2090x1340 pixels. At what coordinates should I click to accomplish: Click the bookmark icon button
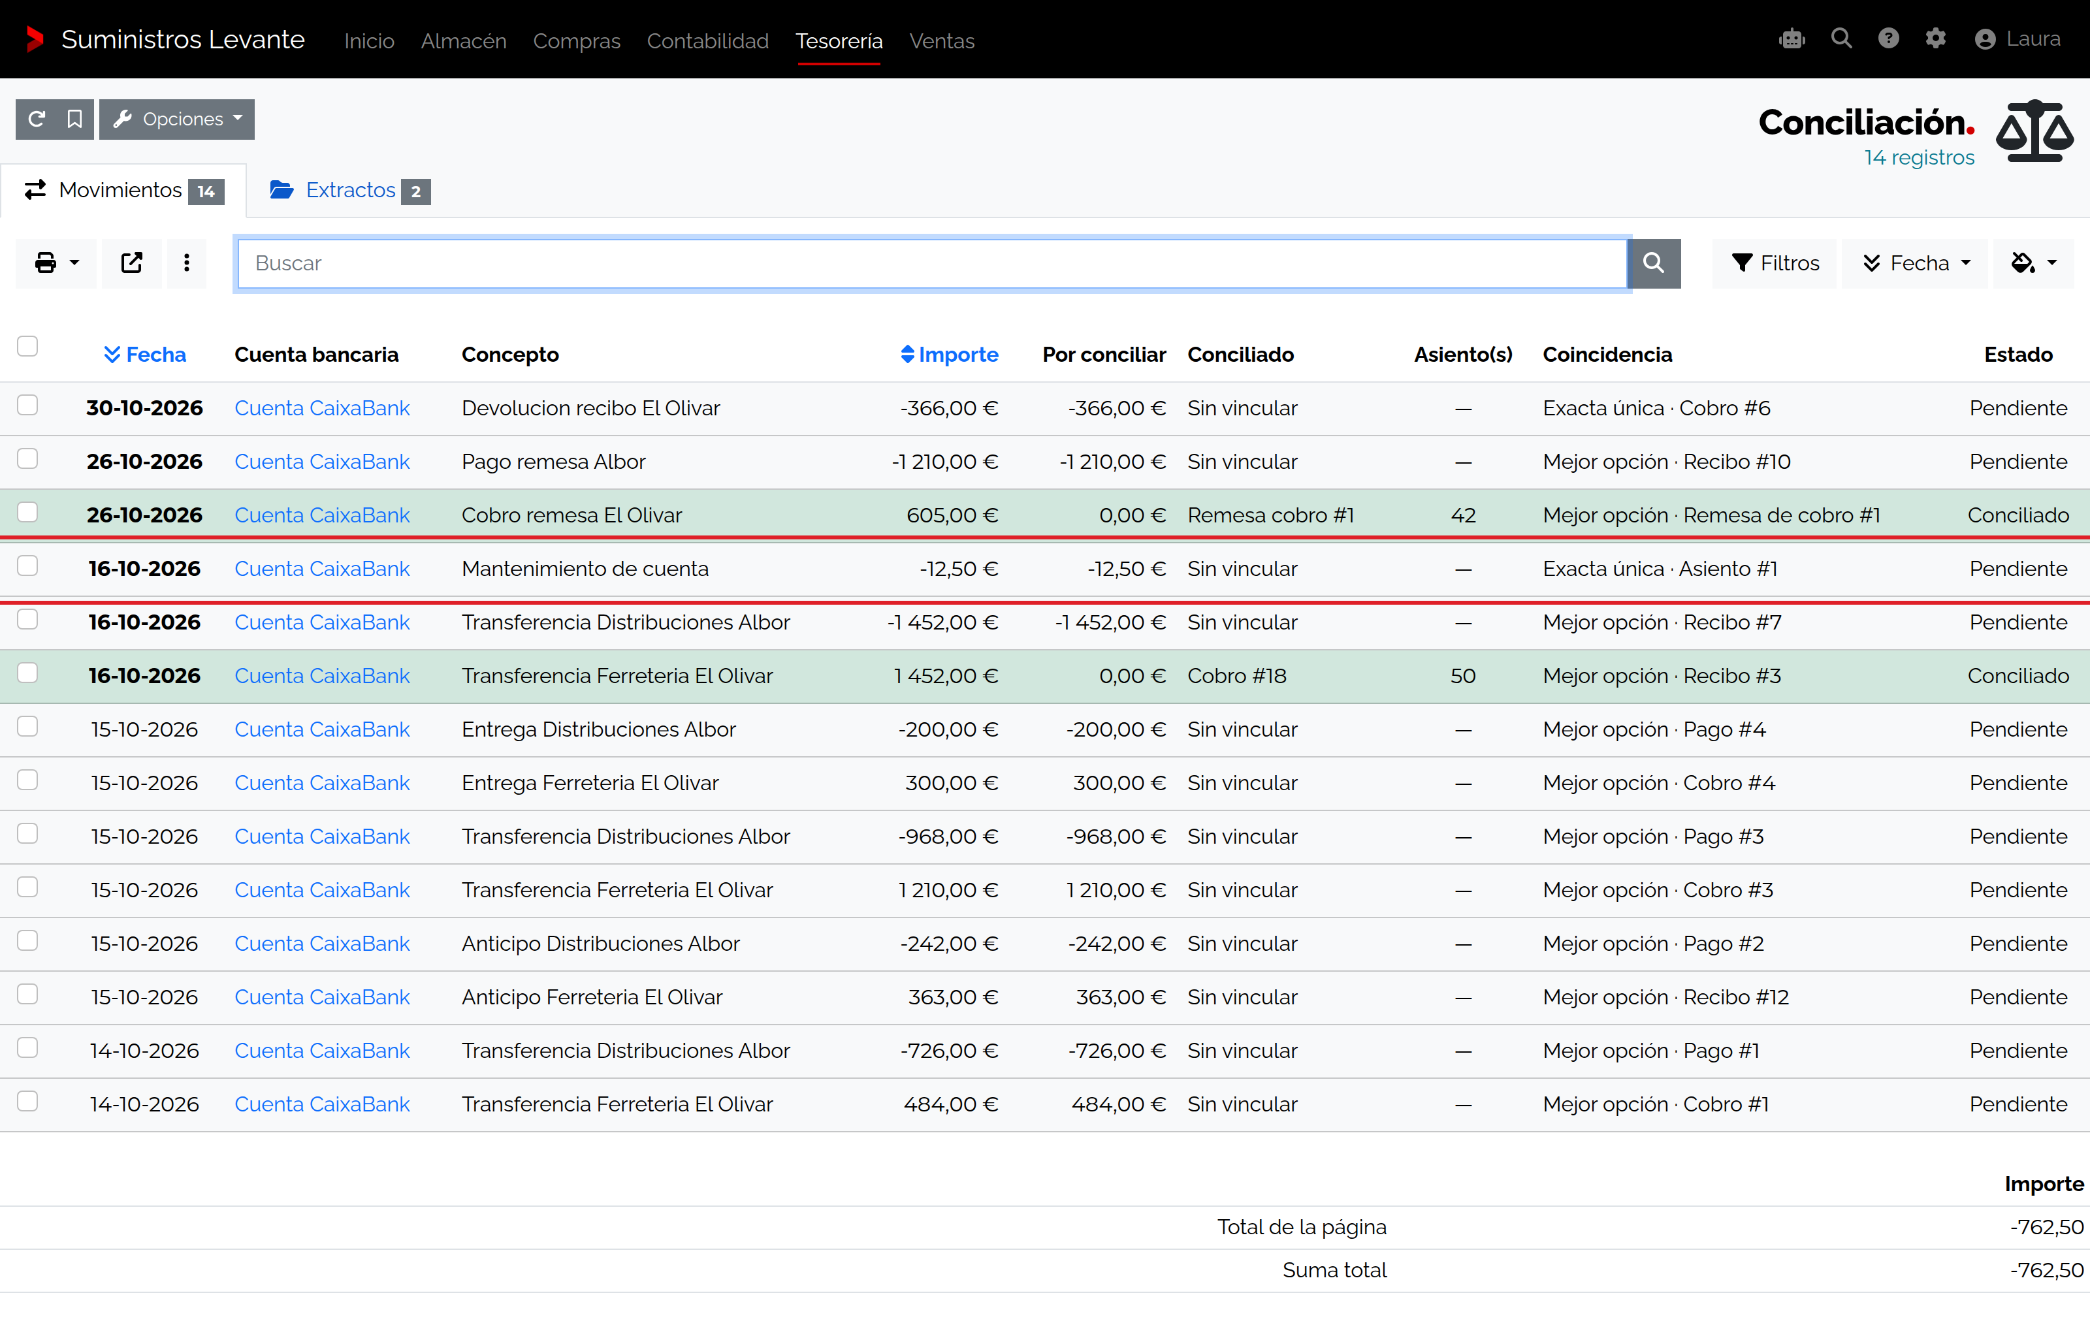click(x=75, y=120)
